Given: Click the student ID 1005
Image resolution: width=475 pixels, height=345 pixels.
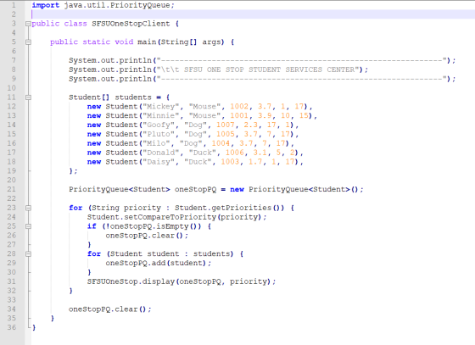Looking at the screenshot, I should 226,134.
